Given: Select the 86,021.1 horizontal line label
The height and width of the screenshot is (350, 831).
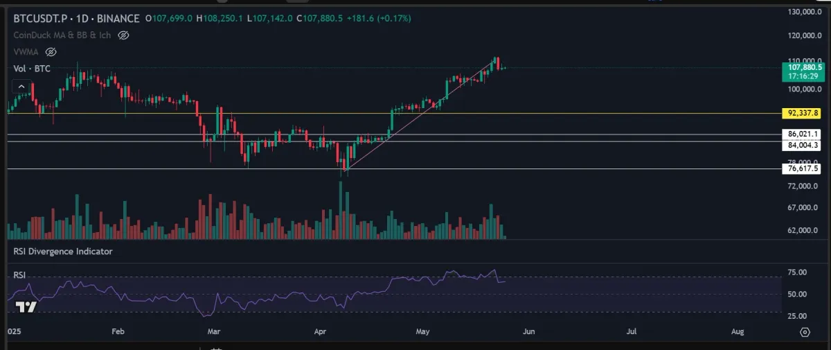Looking at the screenshot, I should [803, 134].
